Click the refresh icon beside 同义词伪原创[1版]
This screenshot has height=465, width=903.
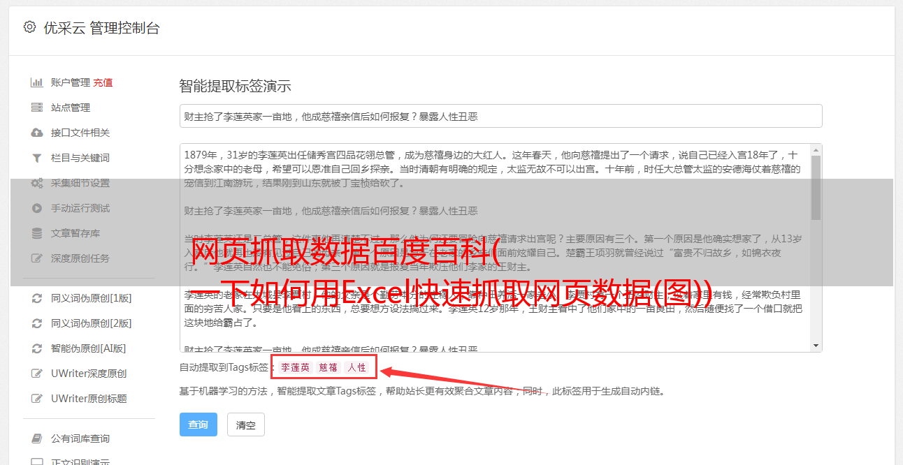[37, 298]
